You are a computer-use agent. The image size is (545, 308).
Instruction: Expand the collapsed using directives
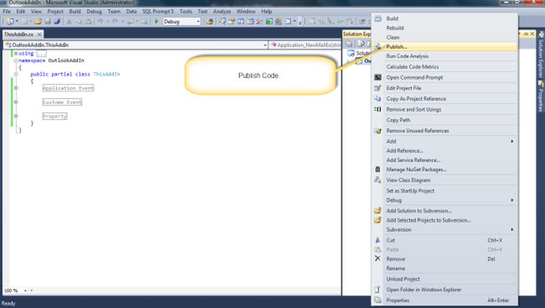click(16, 53)
